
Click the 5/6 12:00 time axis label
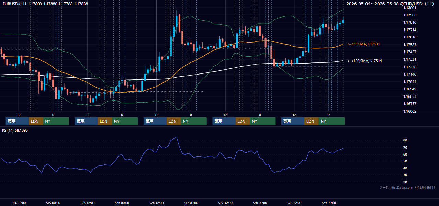[x=157, y=203]
